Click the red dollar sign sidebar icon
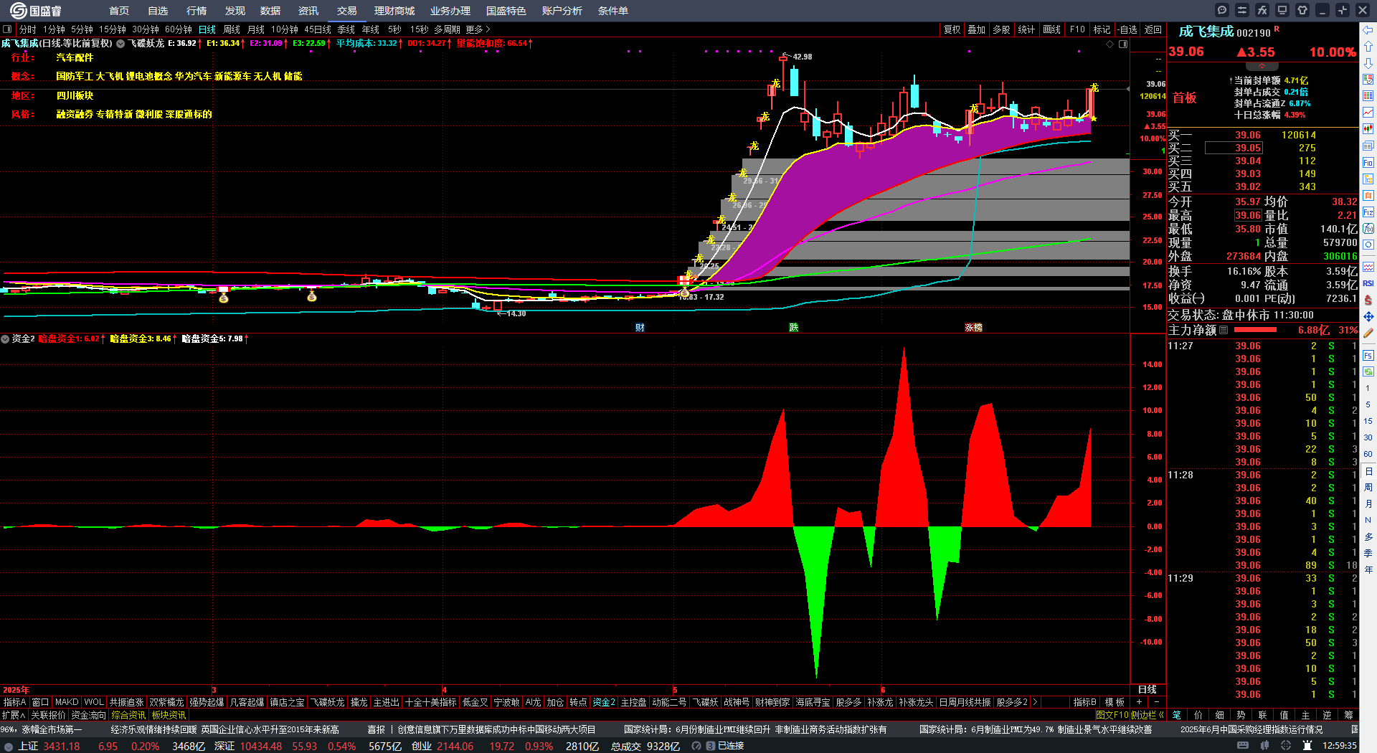 pos(1368,300)
